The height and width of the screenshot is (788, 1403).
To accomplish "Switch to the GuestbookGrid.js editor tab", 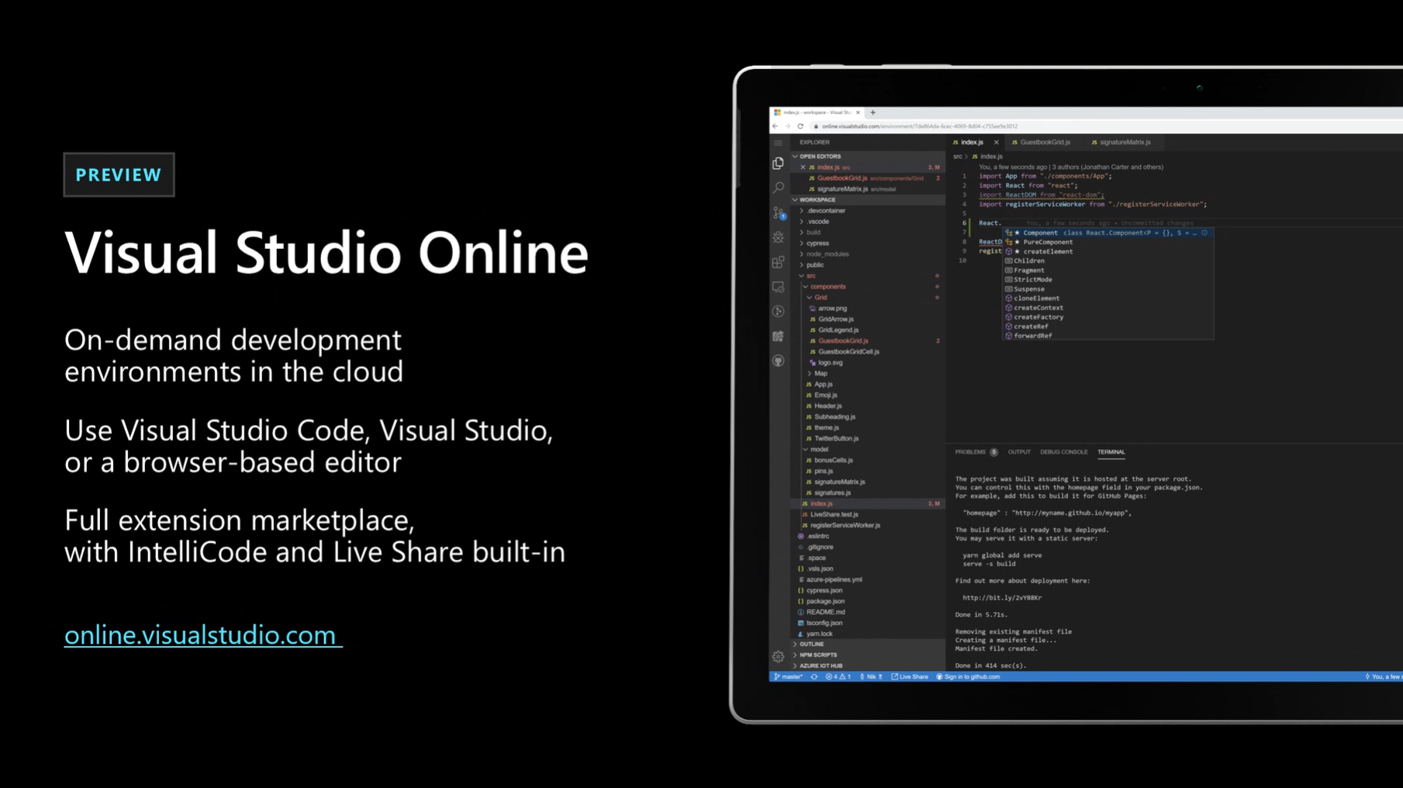I will [x=1044, y=143].
